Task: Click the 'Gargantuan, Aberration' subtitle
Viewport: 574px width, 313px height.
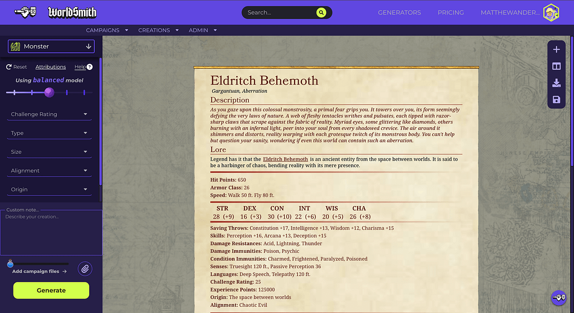Action: 239,91
